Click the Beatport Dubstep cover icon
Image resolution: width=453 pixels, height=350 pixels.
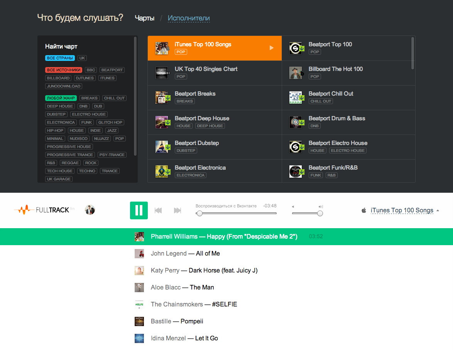(162, 147)
